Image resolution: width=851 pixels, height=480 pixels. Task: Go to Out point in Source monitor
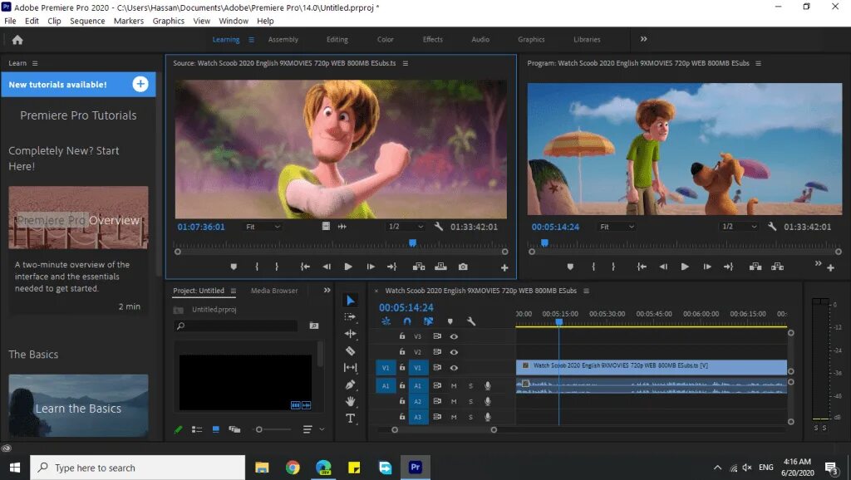tap(392, 267)
